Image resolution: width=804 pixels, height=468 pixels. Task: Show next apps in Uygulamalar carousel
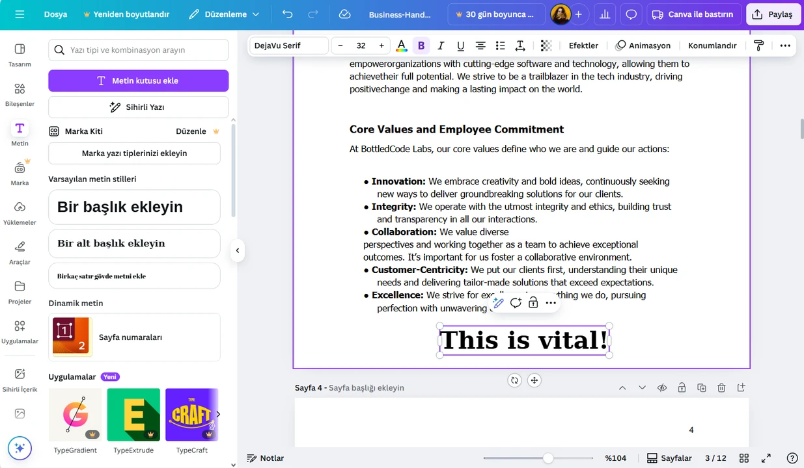[218, 414]
